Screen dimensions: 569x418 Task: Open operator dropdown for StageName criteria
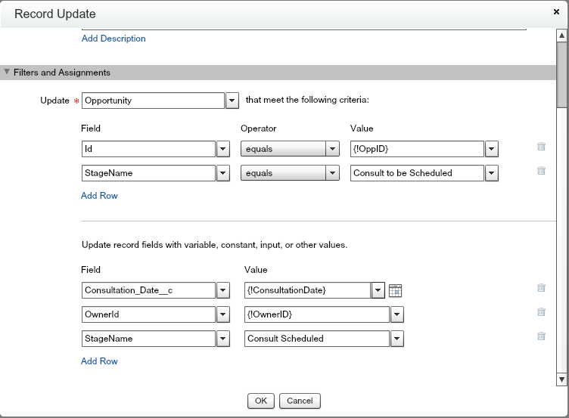332,173
